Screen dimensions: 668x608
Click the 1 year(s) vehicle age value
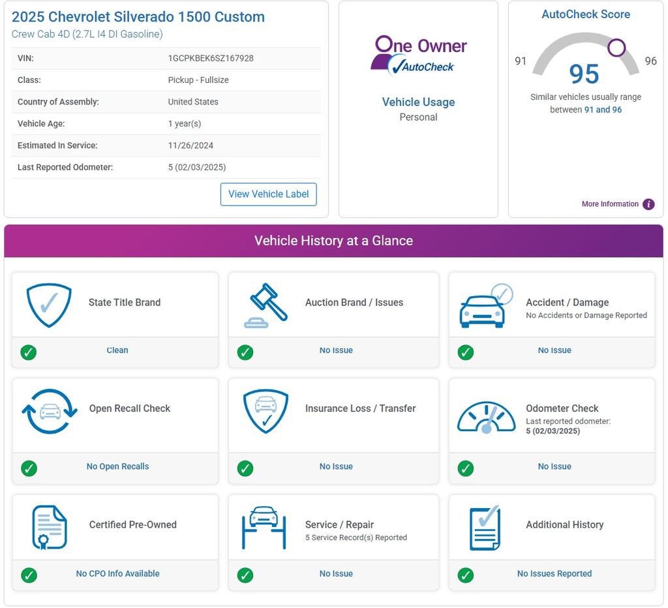click(185, 123)
